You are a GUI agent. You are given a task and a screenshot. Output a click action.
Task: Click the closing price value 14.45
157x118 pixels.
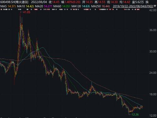56,2
